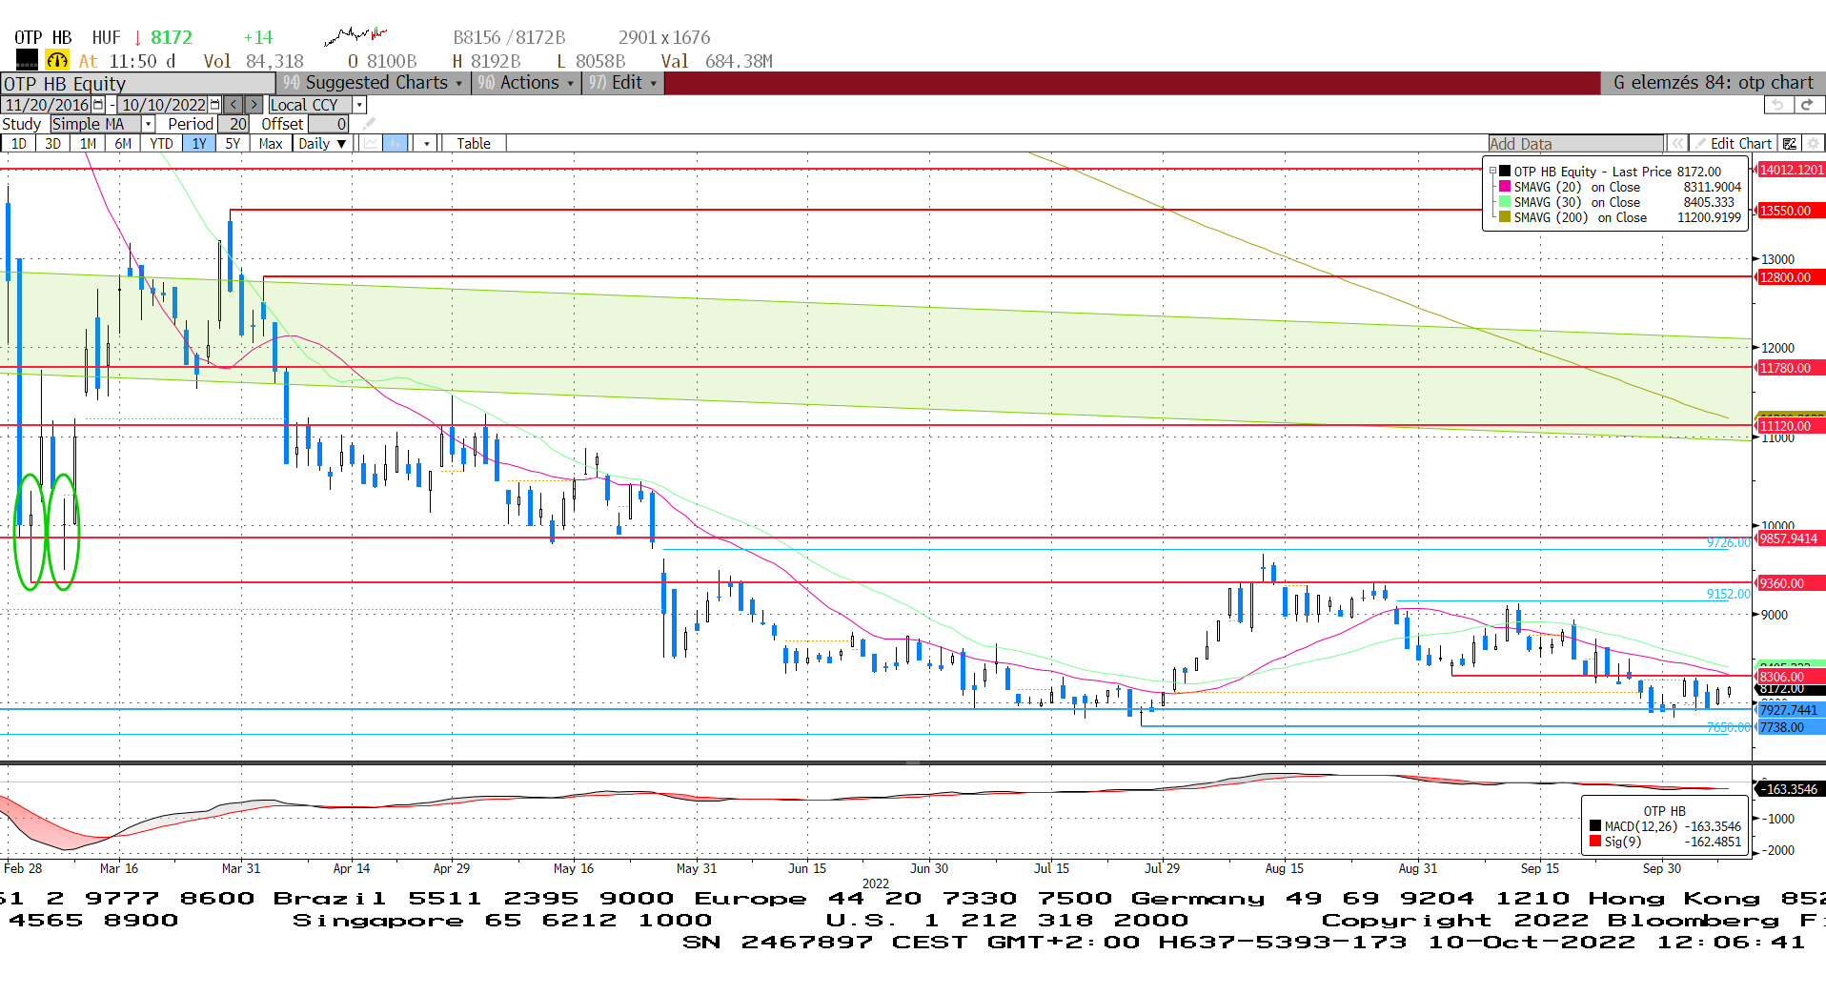Open the start date calendar picker

click(x=98, y=105)
